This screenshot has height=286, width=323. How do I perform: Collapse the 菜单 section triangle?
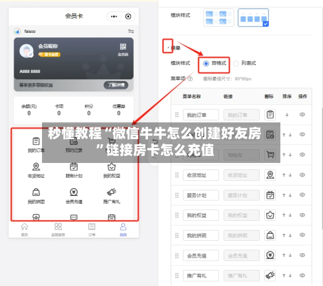pyautogui.click(x=168, y=48)
